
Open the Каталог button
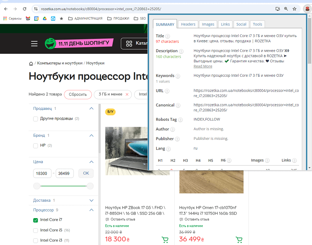coord(135,44)
